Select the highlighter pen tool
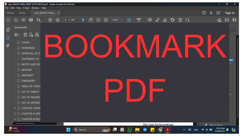 tap(157, 20)
